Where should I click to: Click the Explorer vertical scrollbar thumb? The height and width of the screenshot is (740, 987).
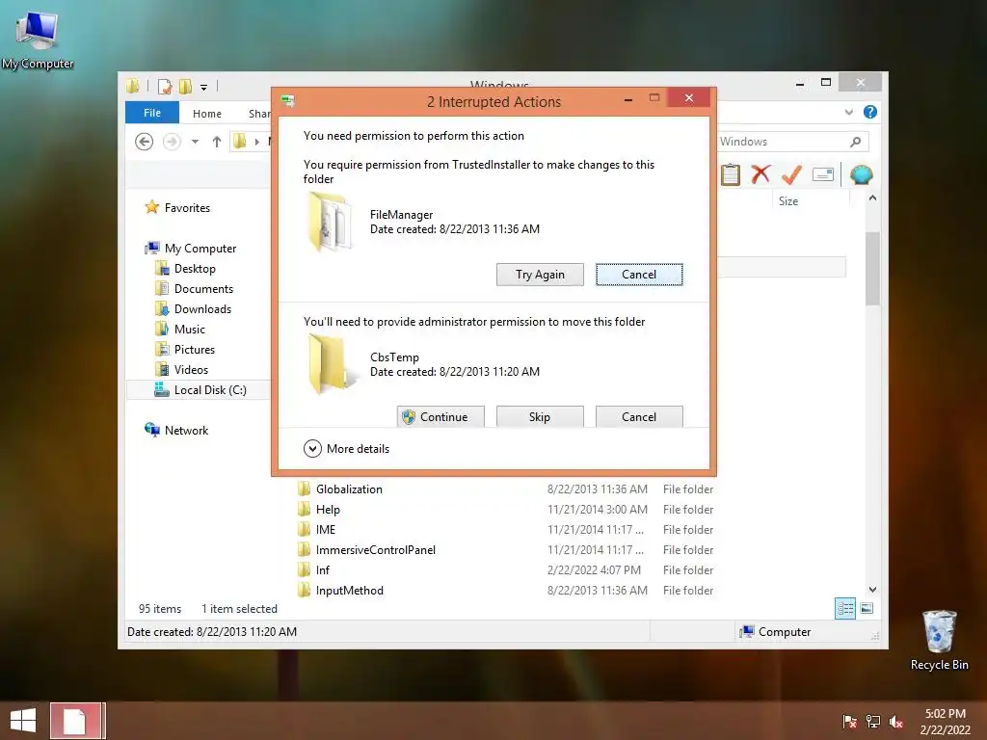872,269
